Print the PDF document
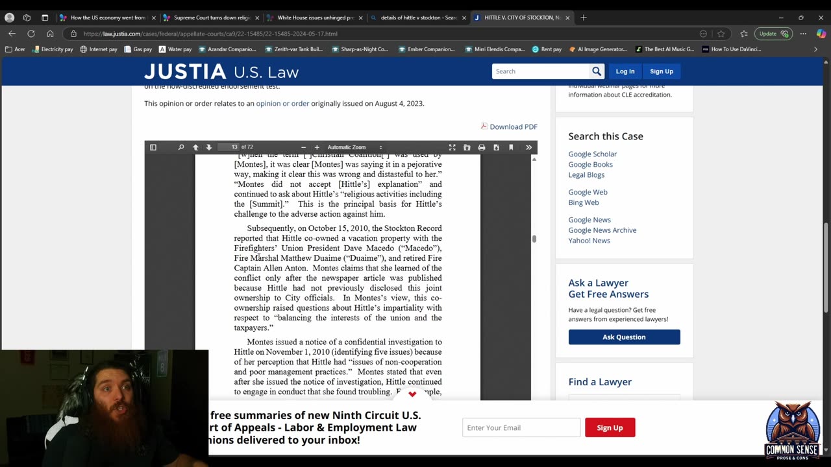 [x=482, y=147]
